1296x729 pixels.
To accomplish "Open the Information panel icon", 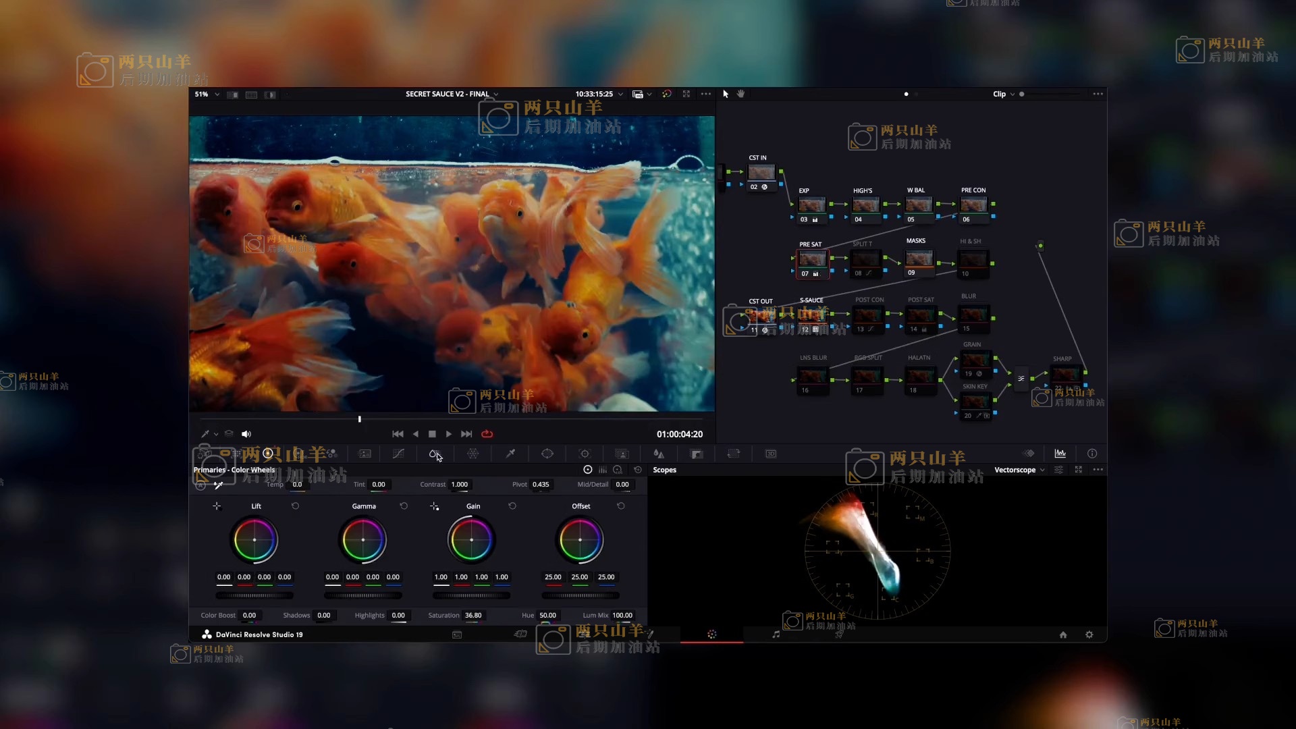I will tap(1092, 454).
